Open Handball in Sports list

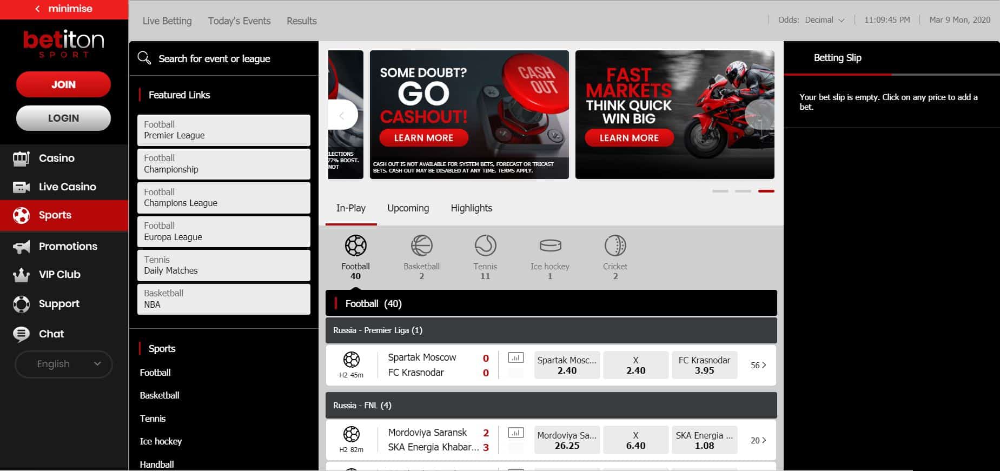(157, 465)
